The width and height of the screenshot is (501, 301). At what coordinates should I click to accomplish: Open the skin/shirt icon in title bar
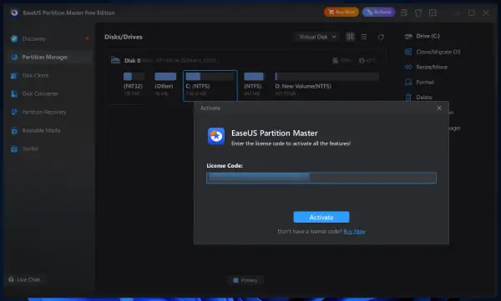coord(418,13)
